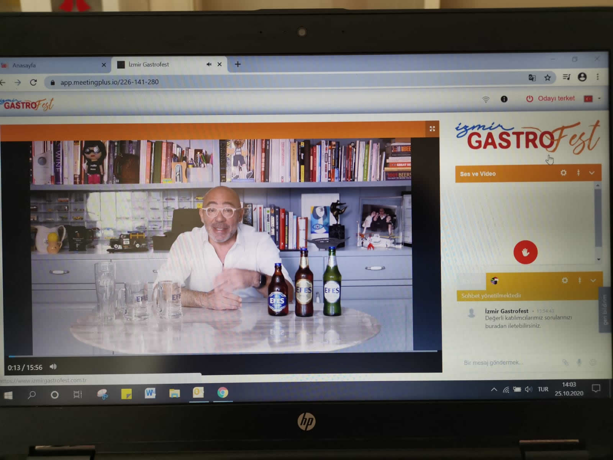Switch to the İzmir Gastrofest browser tab
Screen dimensions: 613x460
169,64
